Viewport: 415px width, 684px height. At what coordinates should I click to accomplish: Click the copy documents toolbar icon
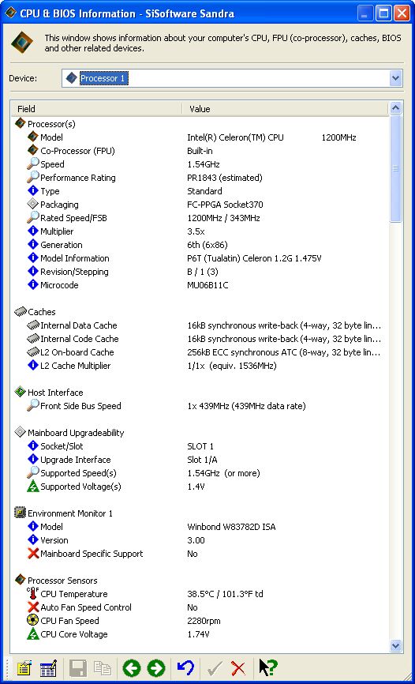103,668
